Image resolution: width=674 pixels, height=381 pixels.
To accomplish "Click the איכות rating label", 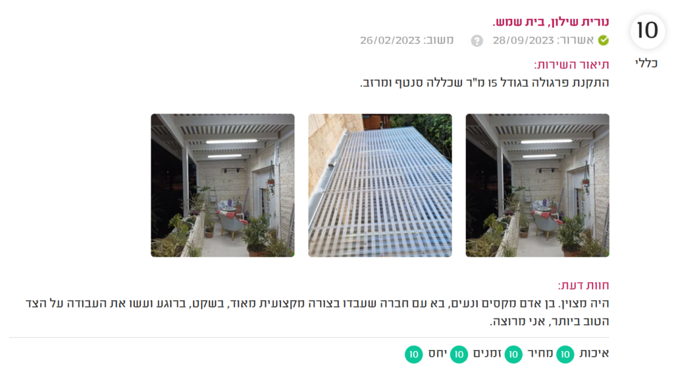I will [x=594, y=353].
